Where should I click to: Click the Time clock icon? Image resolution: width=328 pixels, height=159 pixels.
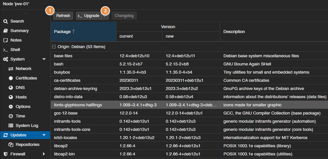(11, 116)
